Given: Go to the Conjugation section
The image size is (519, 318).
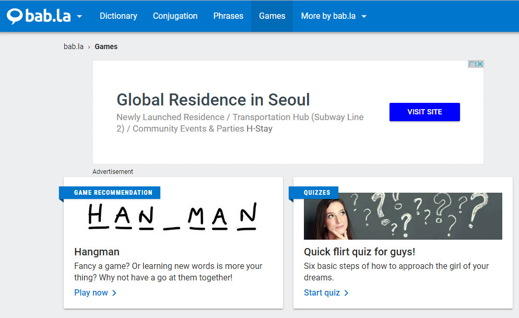Looking at the screenshot, I should coord(175,16).
